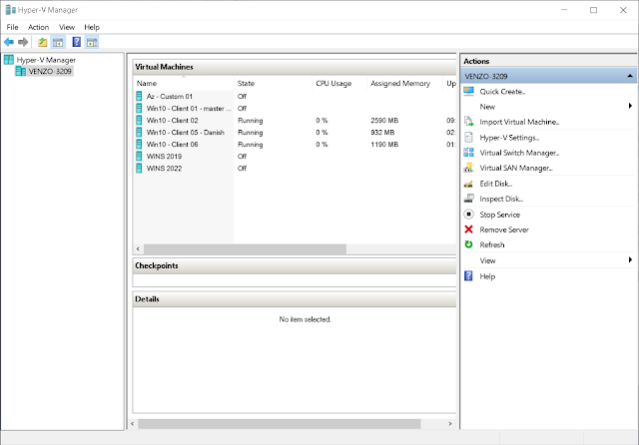Click the Az - Custom 01 VM icon
639x445 pixels.
[x=139, y=97]
